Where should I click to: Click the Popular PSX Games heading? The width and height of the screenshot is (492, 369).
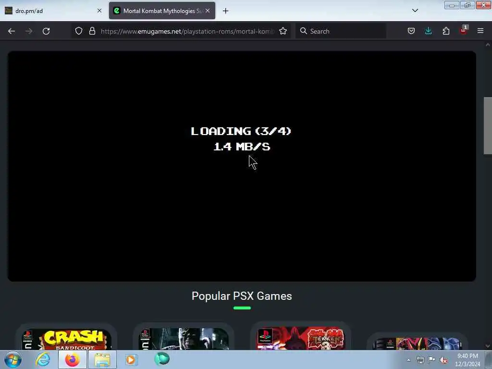242,296
